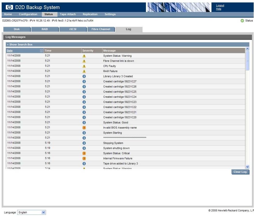The height and width of the screenshot is (217, 254).
Task: Open the Home menu
Action: click(x=8, y=14)
